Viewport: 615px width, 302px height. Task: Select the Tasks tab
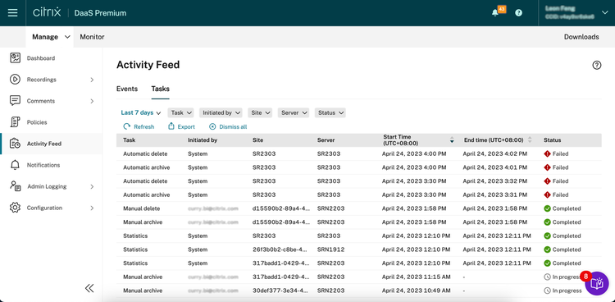[160, 89]
